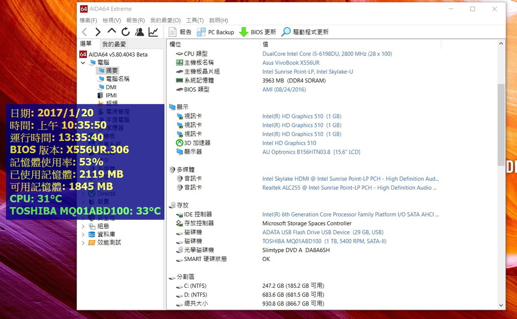Open the 工具(T) menu
The width and height of the screenshot is (517, 319).
pos(195,21)
